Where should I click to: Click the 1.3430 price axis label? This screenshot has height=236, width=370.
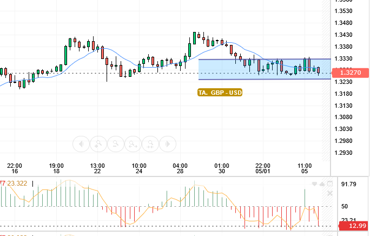(x=343, y=35)
